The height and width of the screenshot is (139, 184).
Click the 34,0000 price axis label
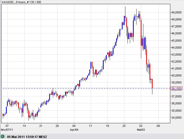[x=176, y=118]
